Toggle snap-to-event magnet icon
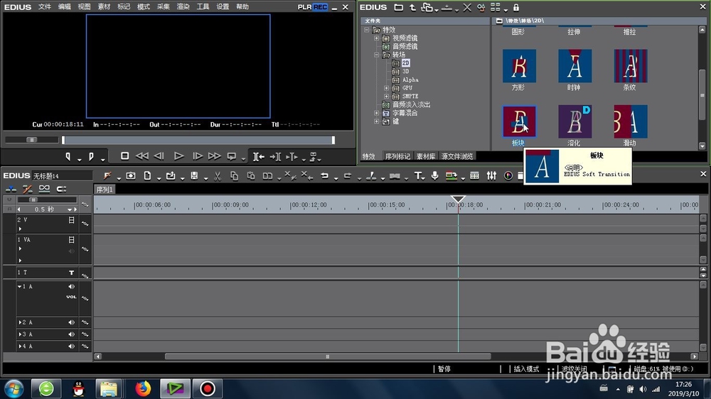The height and width of the screenshot is (399, 711). pyautogui.click(x=61, y=189)
